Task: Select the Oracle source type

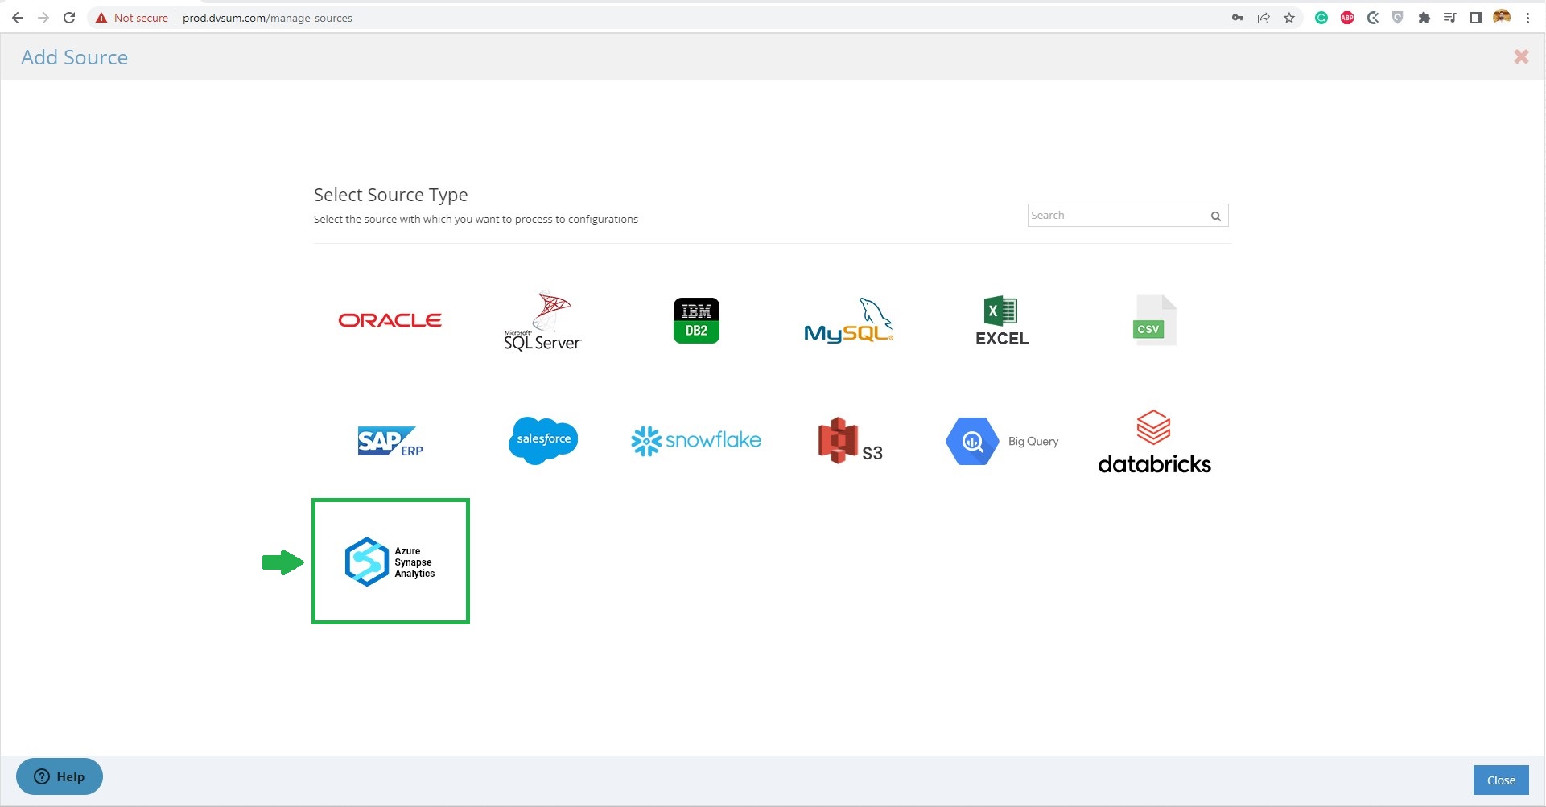Action: [x=390, y=319]
